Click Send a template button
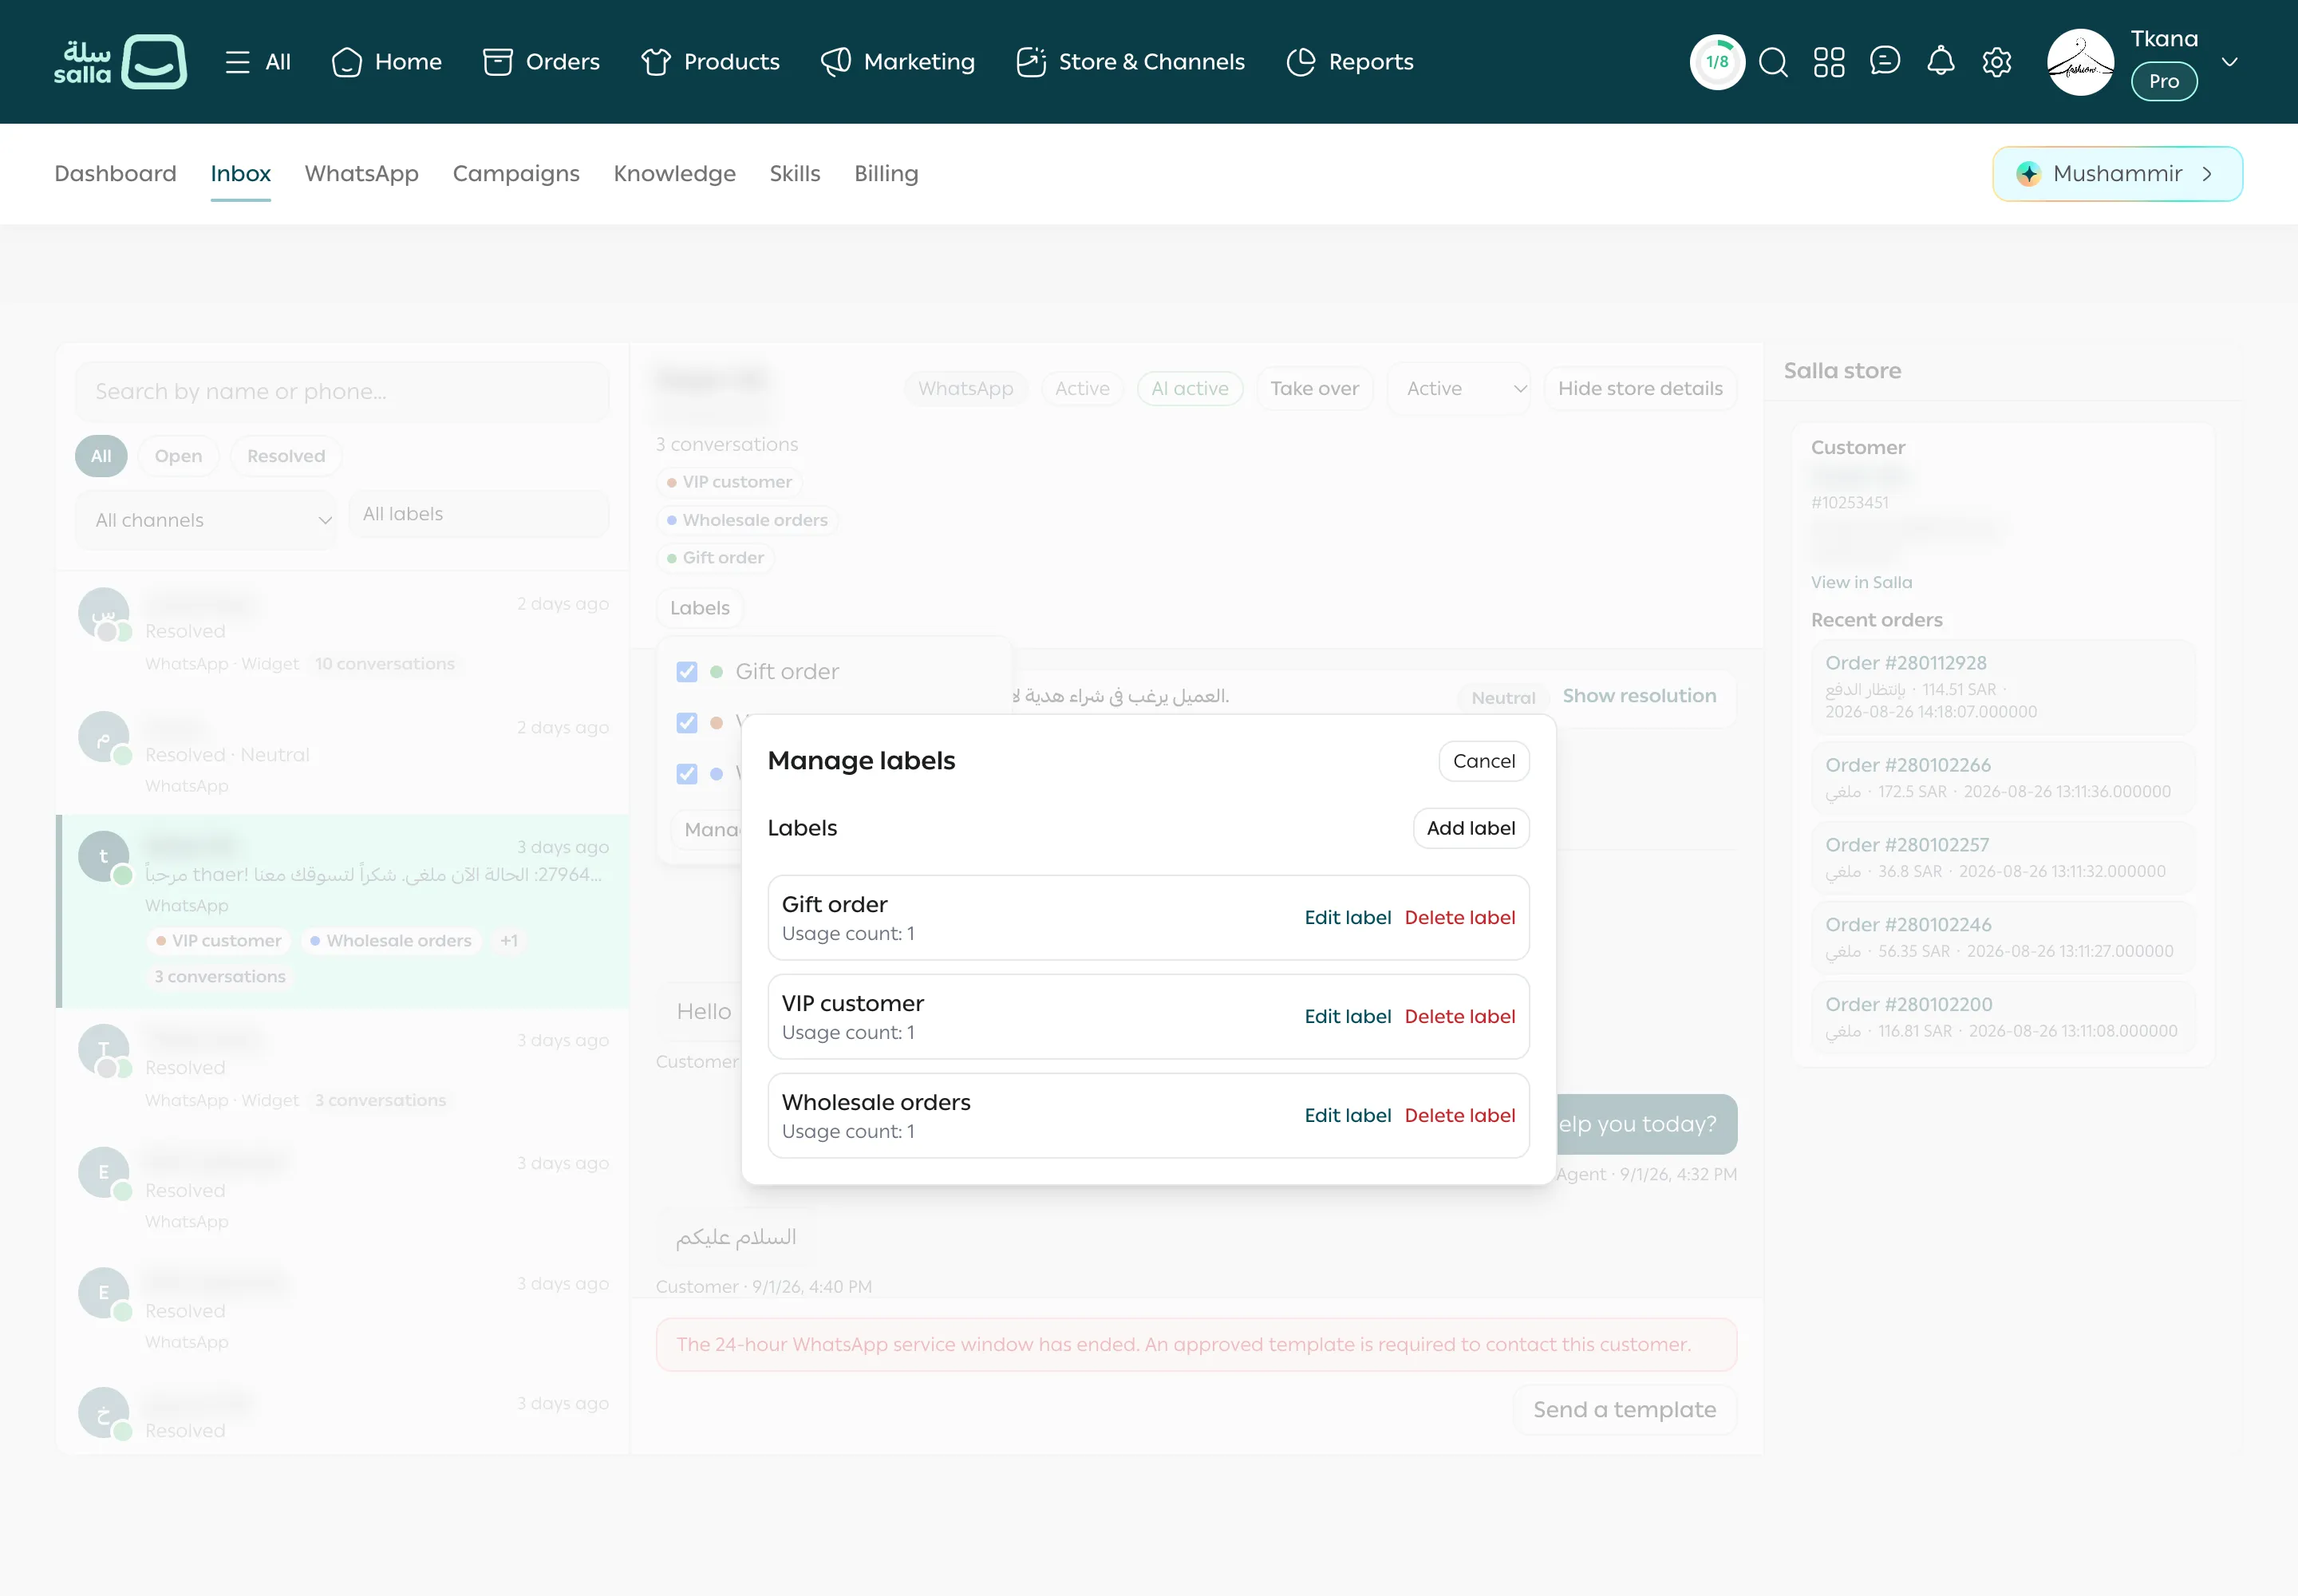 click(x=1625, y=1410)
